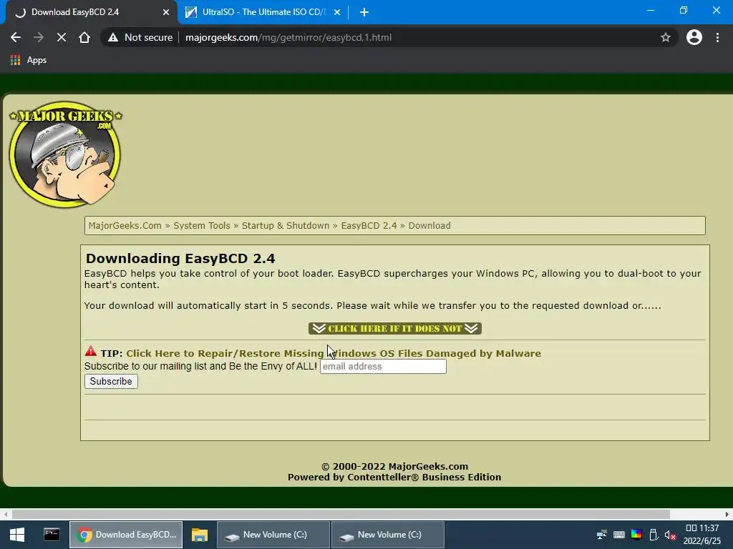The height and width of the screenshot is (549, 733).
Task: Click the 'Downloading EasyBCD 2.4' heading
Action: point(180,258)
